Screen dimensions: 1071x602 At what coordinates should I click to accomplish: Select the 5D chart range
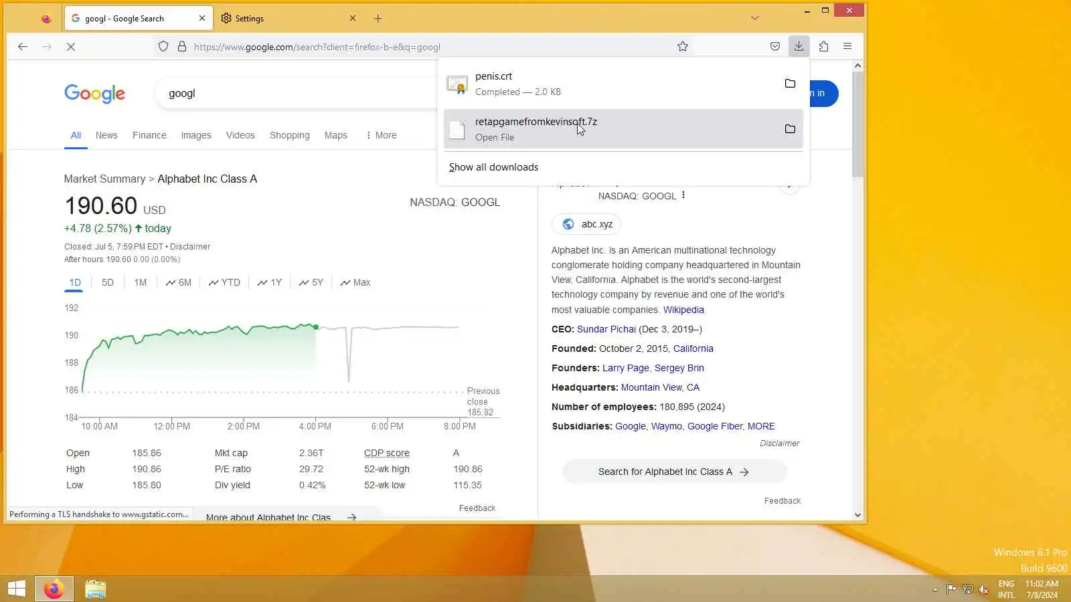point(108,282)
